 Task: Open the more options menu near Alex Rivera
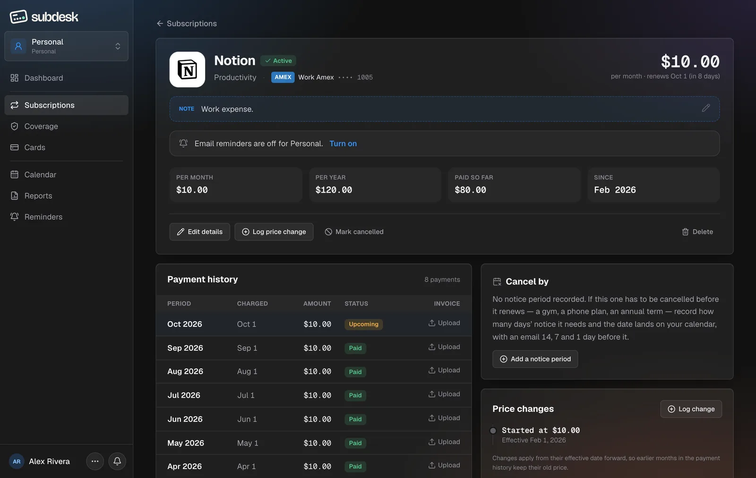tap(95, 461)
